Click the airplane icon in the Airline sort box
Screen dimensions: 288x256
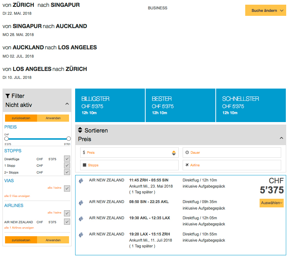tap(187, 165)
